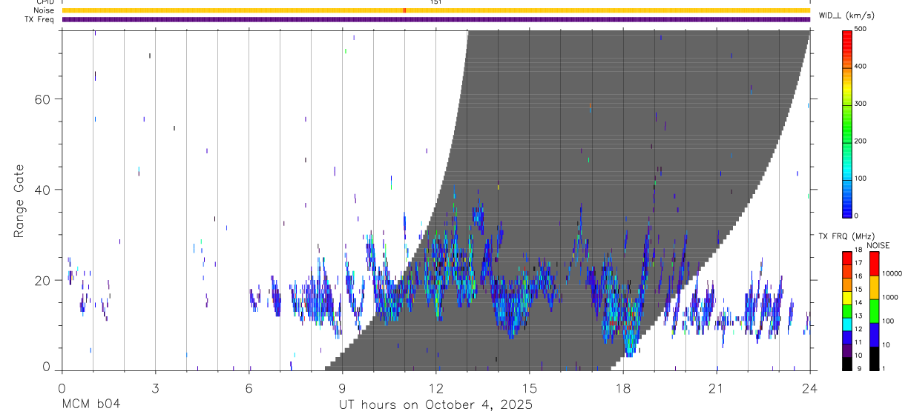Image resolution: width=911 pixels, height=420 pixels.
Task: Pick the cyan 12–13 MHz frequency swatch
Action: point(847,324)
